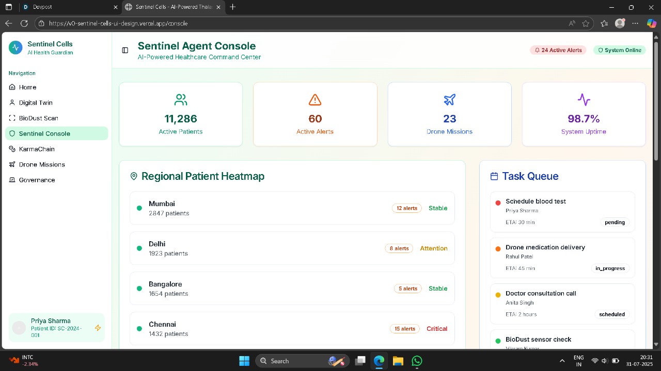
Task: Toggle the sidebar panel icon
Action: click(x=125, y=50)
